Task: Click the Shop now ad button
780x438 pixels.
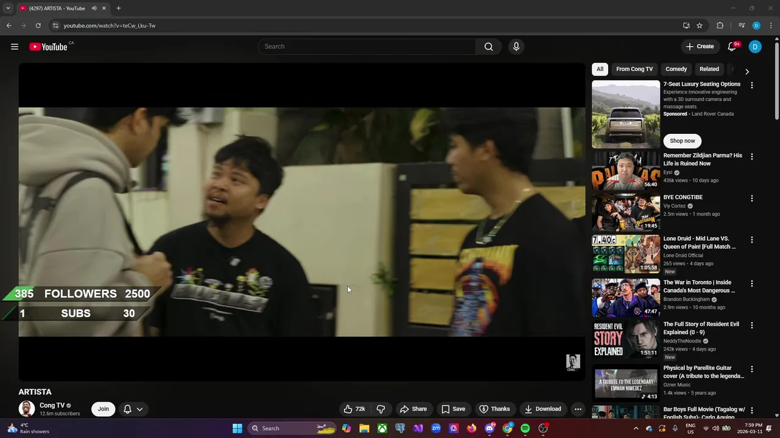Action: [x=682, y=141]
